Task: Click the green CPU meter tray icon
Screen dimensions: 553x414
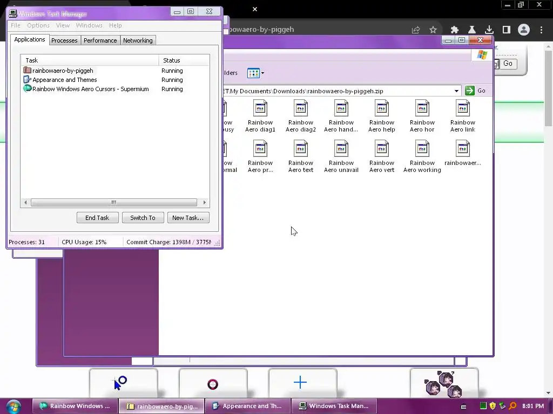Action: [x=483, y=406]
